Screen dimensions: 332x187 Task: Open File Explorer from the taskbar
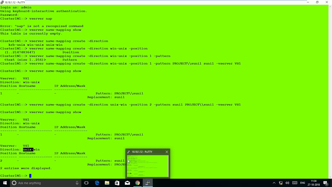click(x=107, y=183)
